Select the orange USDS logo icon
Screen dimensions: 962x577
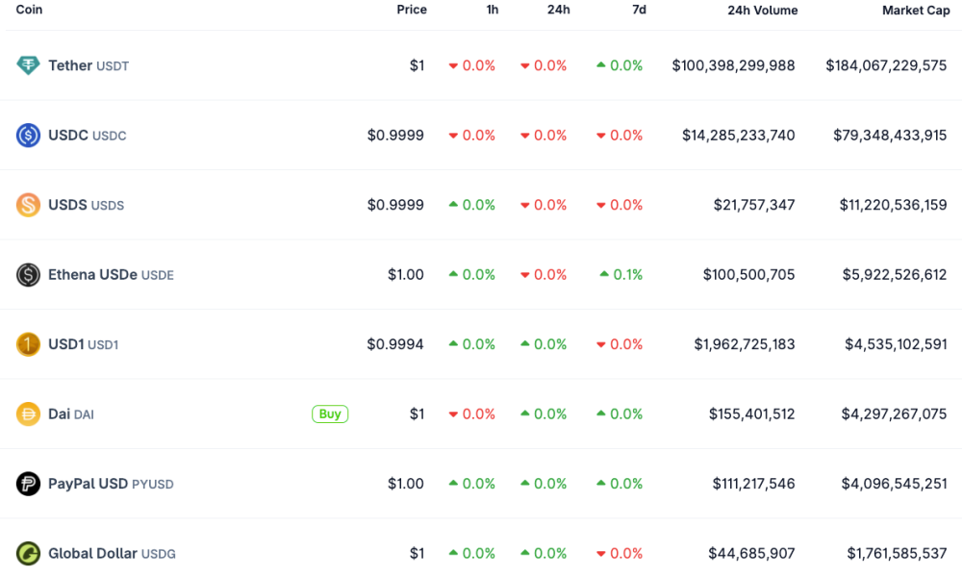[26, 205]
